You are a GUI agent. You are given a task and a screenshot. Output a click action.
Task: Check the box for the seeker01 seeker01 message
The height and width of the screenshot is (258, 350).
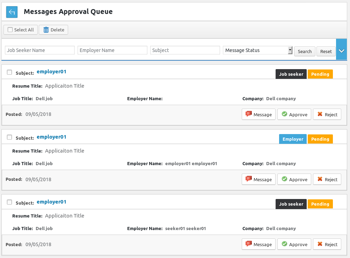point(9,202)
